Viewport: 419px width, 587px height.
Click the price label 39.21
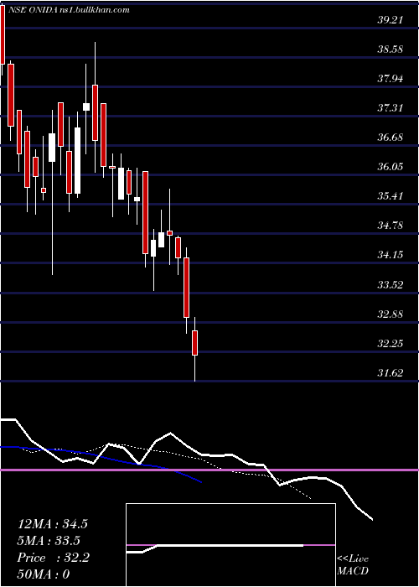(x=391, y=20)
